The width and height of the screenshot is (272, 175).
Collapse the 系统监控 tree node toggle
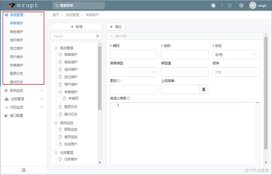coord(56,123)
